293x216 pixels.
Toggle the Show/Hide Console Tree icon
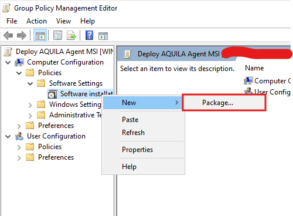pos(40,36)
